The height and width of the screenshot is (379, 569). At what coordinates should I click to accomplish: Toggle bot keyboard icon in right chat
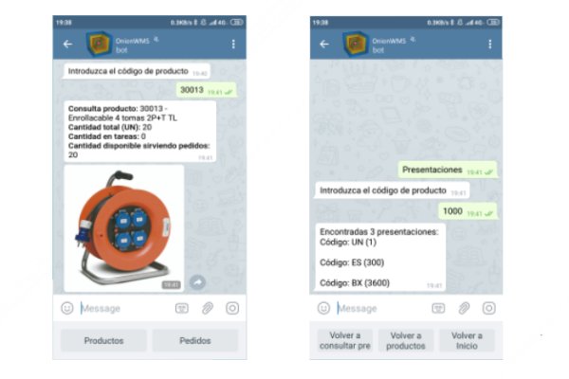[438, 308]
